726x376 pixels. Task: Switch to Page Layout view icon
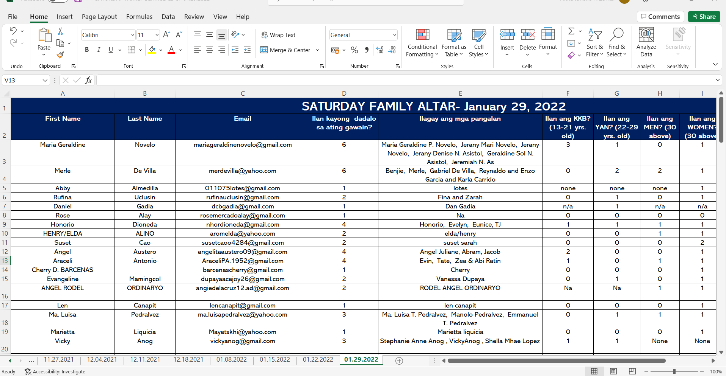[613, 371]
